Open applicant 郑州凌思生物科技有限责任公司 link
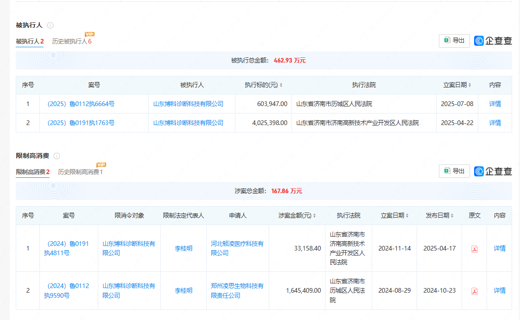This screenshot has height=320, width=520. click(237, 290)
